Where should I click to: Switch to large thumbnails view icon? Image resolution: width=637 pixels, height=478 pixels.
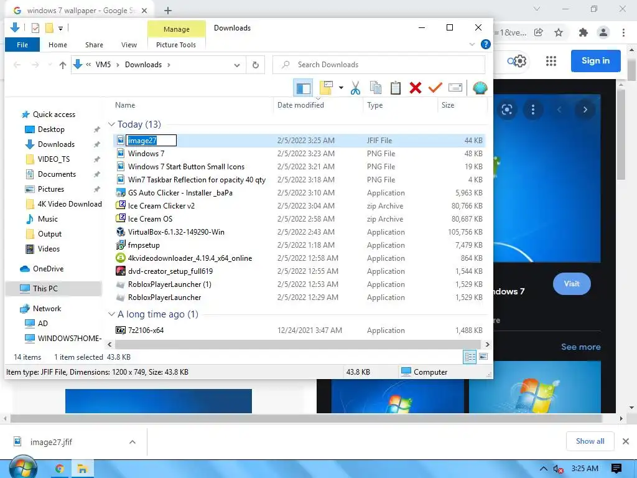pyautogui.click(x=483, y=357)
